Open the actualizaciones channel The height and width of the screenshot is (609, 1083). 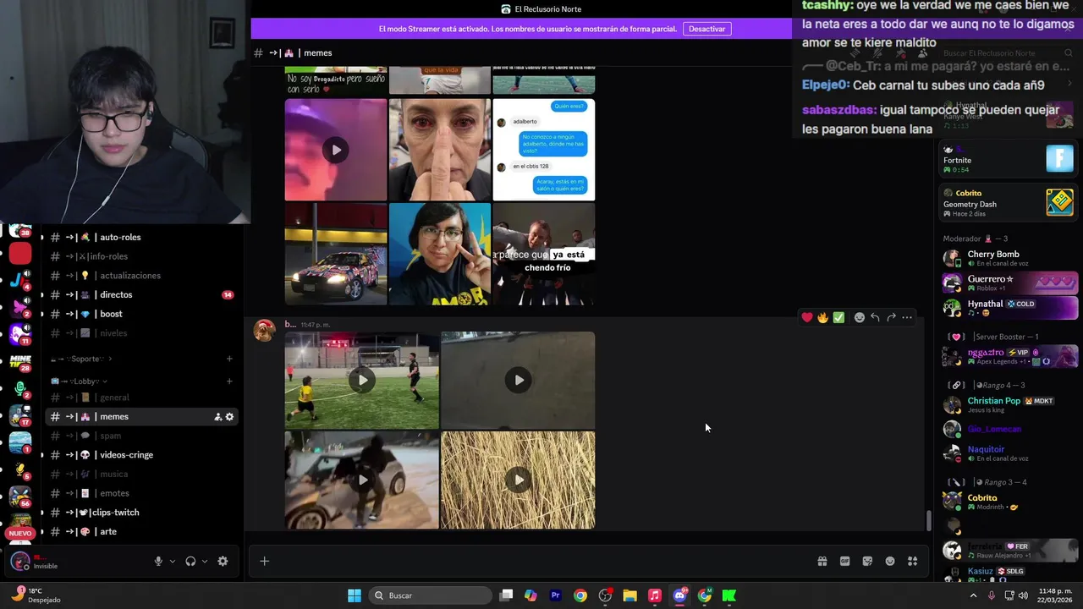(141, 276)
